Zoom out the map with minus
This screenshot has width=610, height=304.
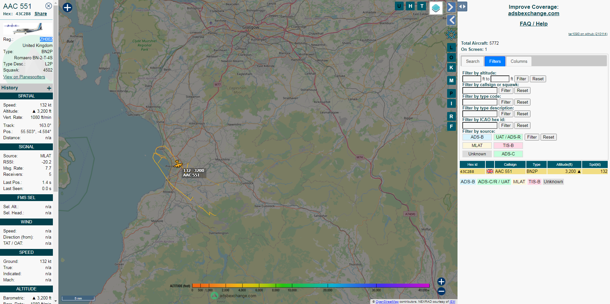[x=441, y=291]
